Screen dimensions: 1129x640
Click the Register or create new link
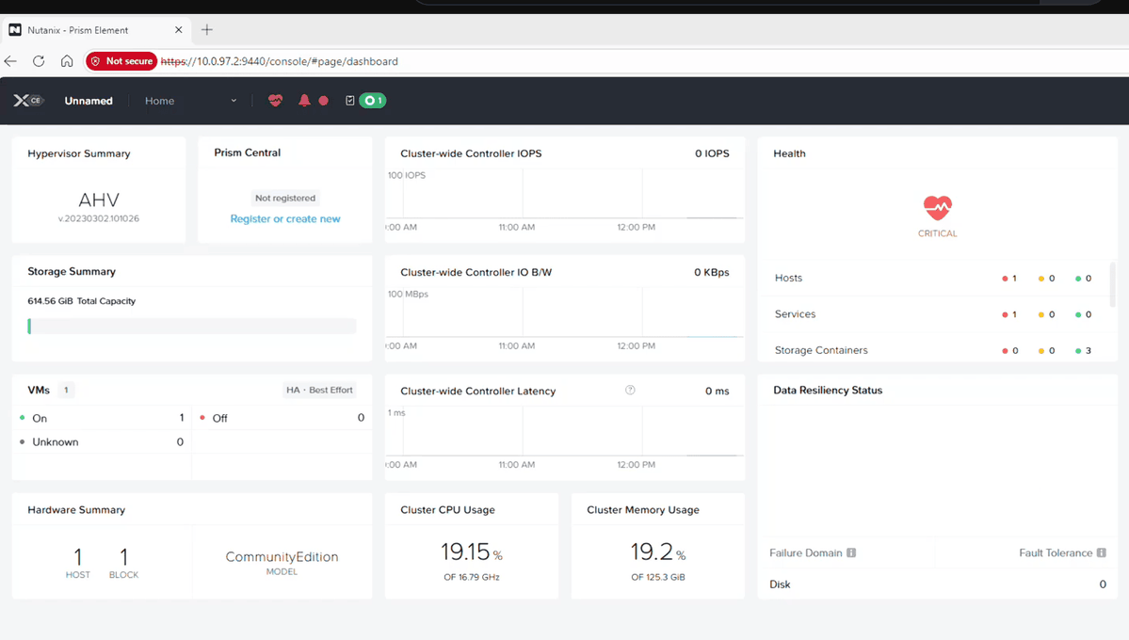coord(285,219)
